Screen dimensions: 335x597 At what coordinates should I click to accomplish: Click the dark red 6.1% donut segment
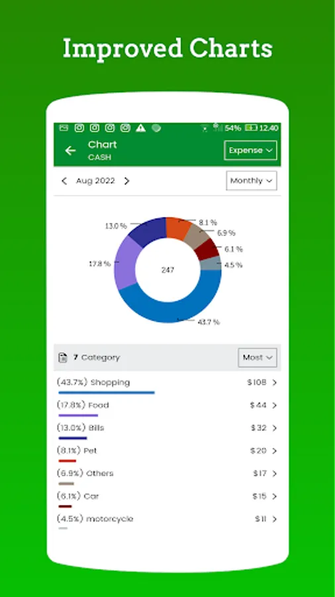click(207, 250)
